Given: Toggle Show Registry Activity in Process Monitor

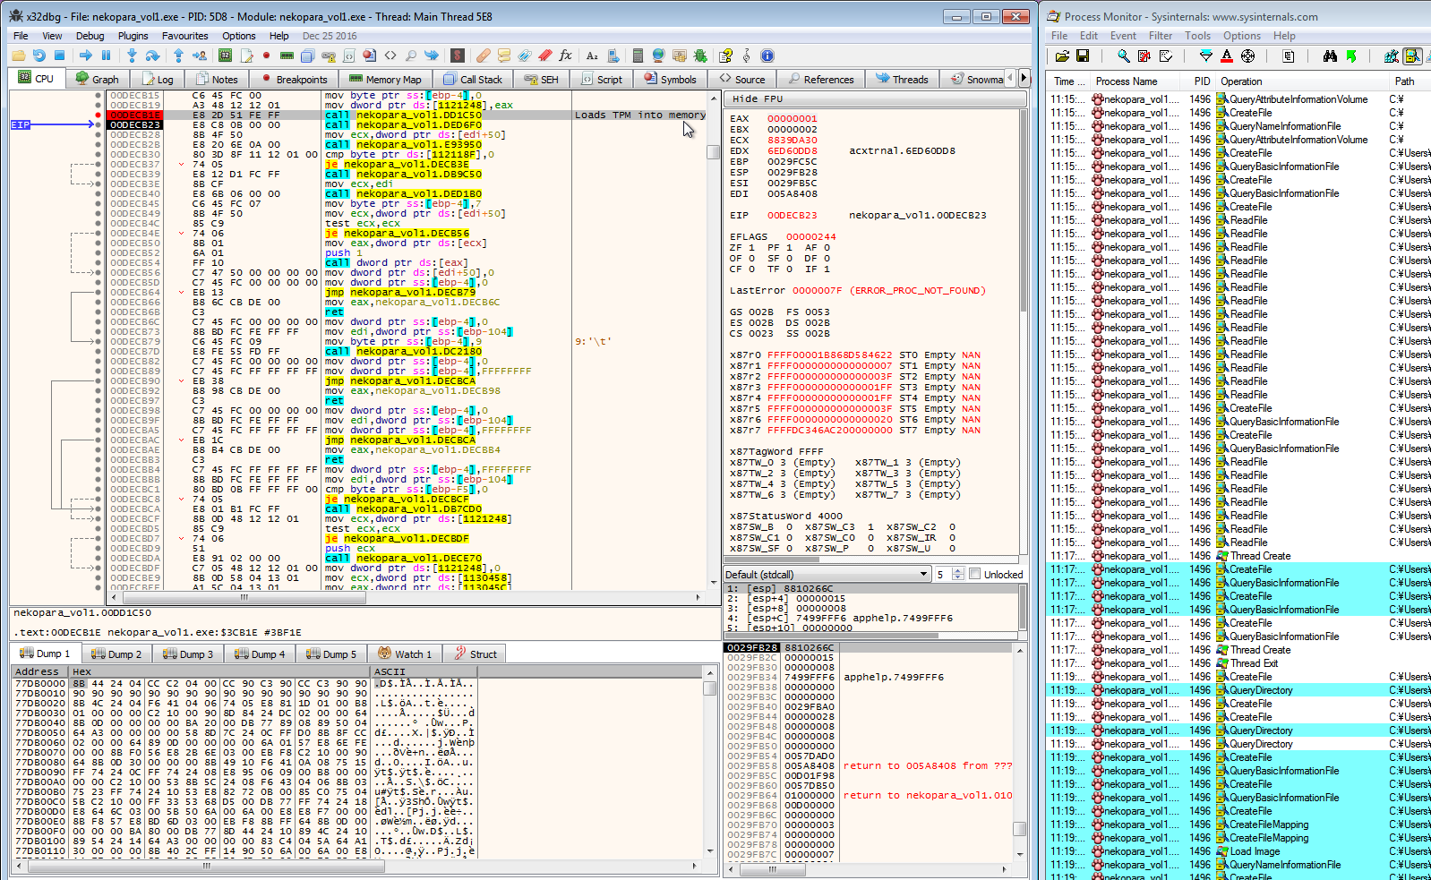Looking at the screenshot, I should [1392, 56].
